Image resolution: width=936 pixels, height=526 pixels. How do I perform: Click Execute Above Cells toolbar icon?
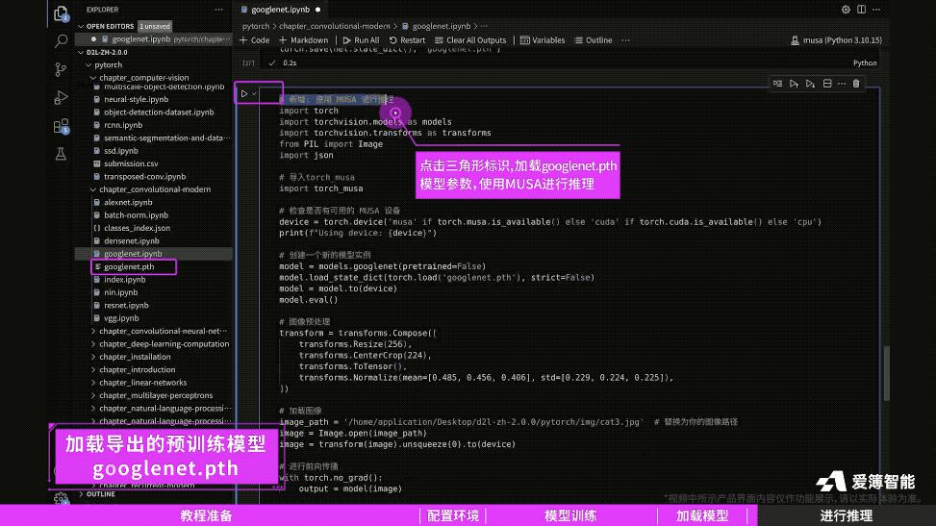[794, 84]
